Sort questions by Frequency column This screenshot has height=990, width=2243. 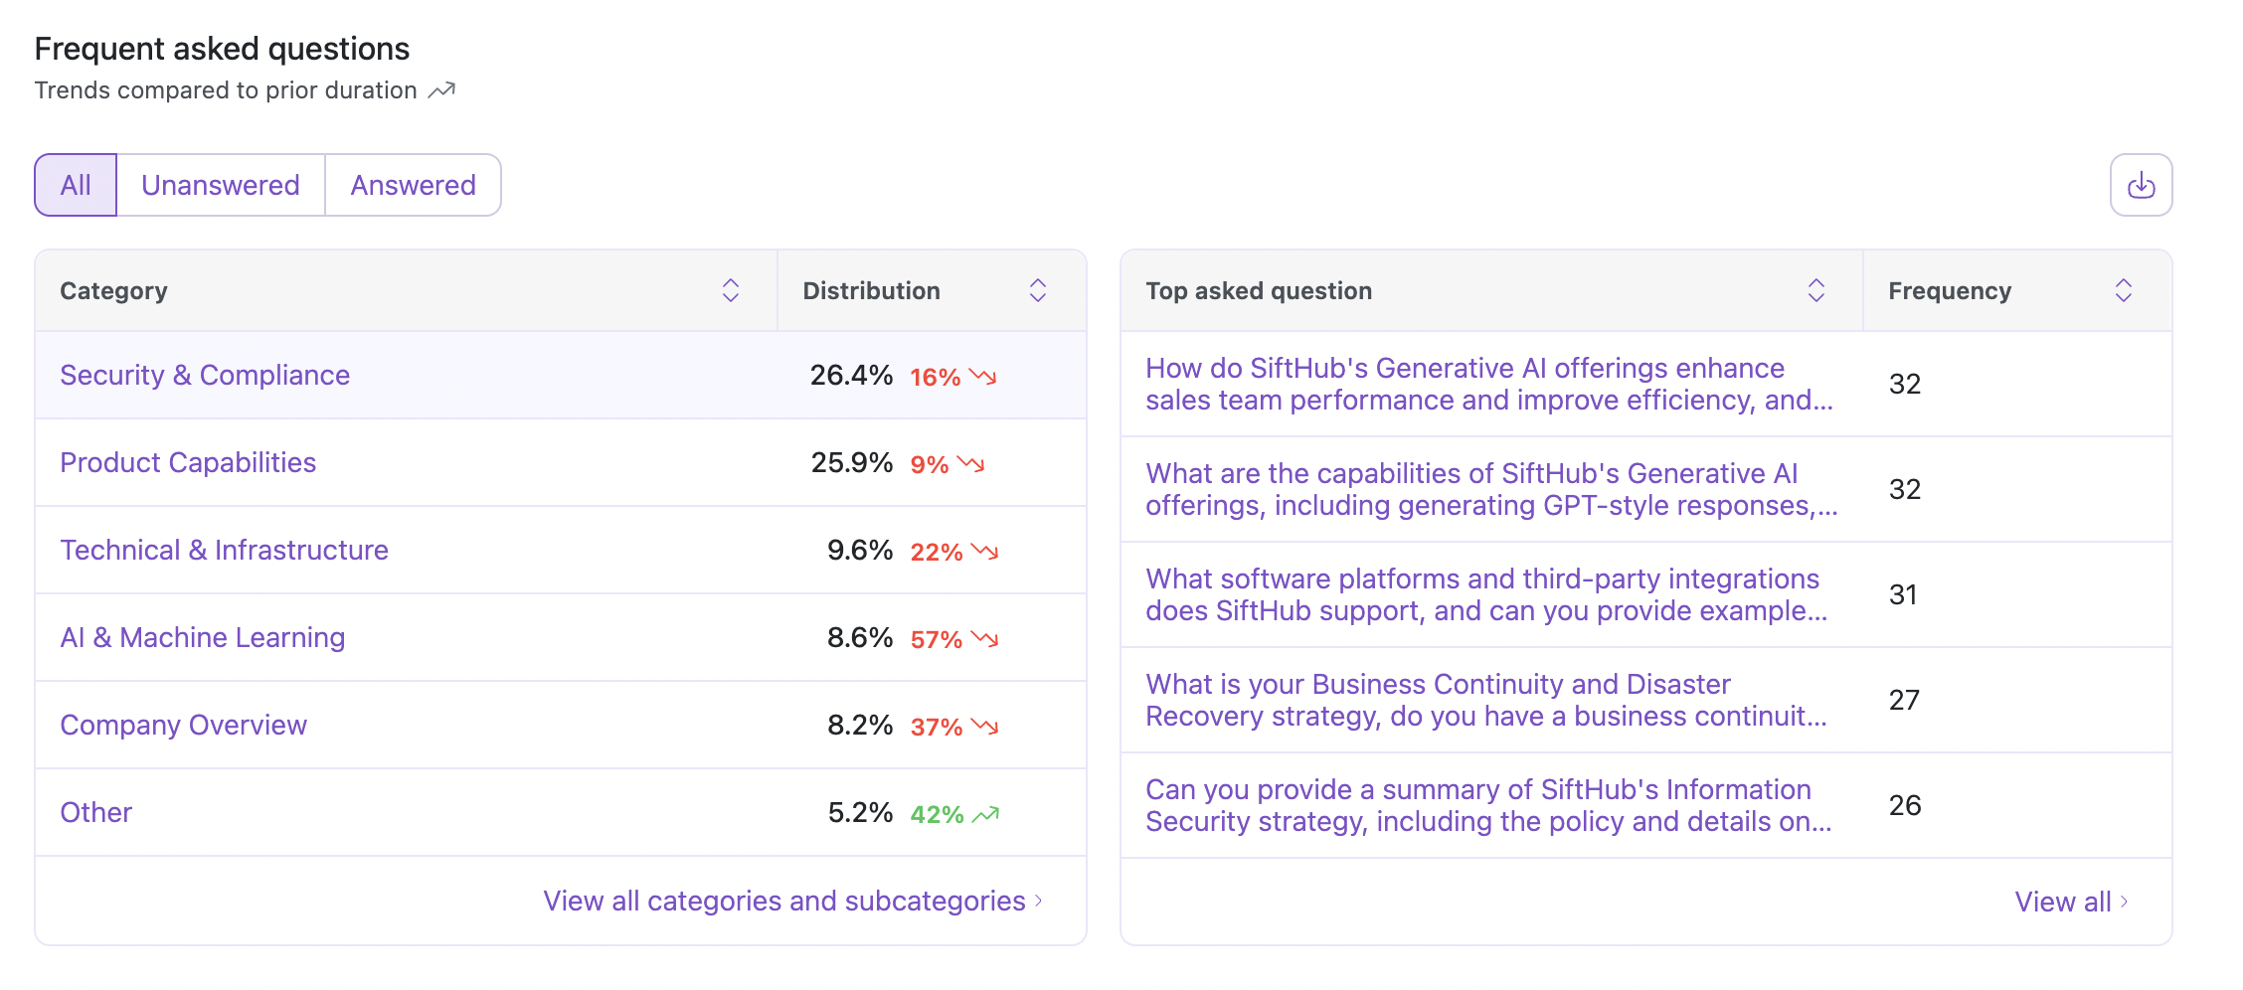[x=2123, y=290]
